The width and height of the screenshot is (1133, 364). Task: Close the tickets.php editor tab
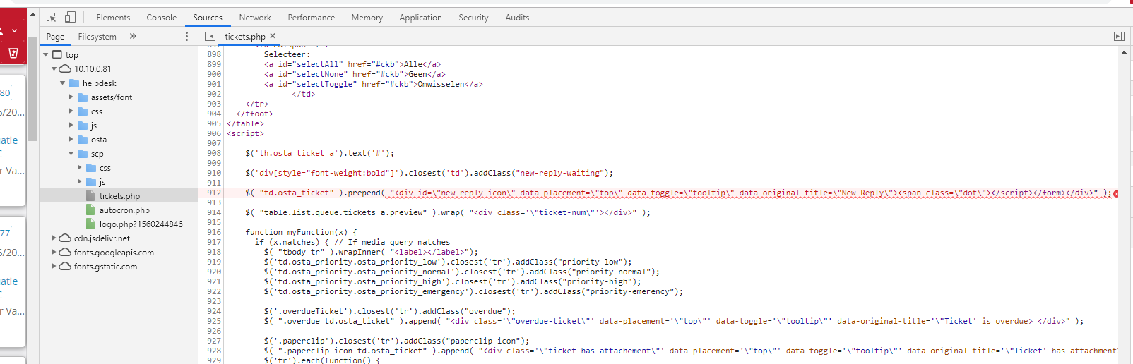pos(273,36)
